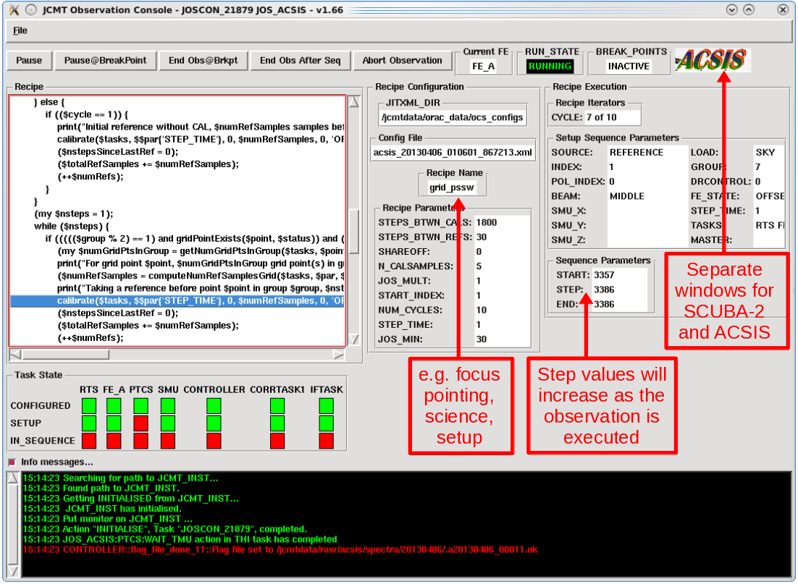The width and height of the screenshot is (798, 584).
Task: Toggle the Info messages checkbox
Action: pyautogui.click(x=12, y=462)
